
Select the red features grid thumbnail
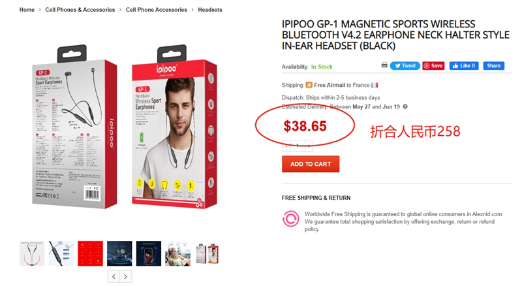(x=90, y=253)
